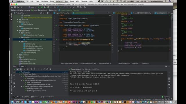
Task: Hide the Project tool window
Action: 51,13
